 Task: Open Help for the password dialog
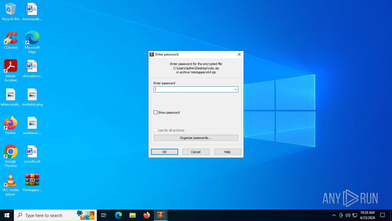227,152
